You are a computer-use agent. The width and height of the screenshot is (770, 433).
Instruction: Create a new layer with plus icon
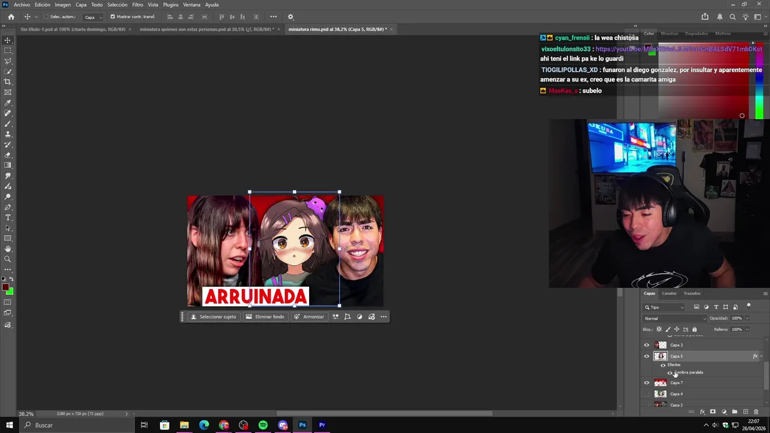click(x=745, y=412)
